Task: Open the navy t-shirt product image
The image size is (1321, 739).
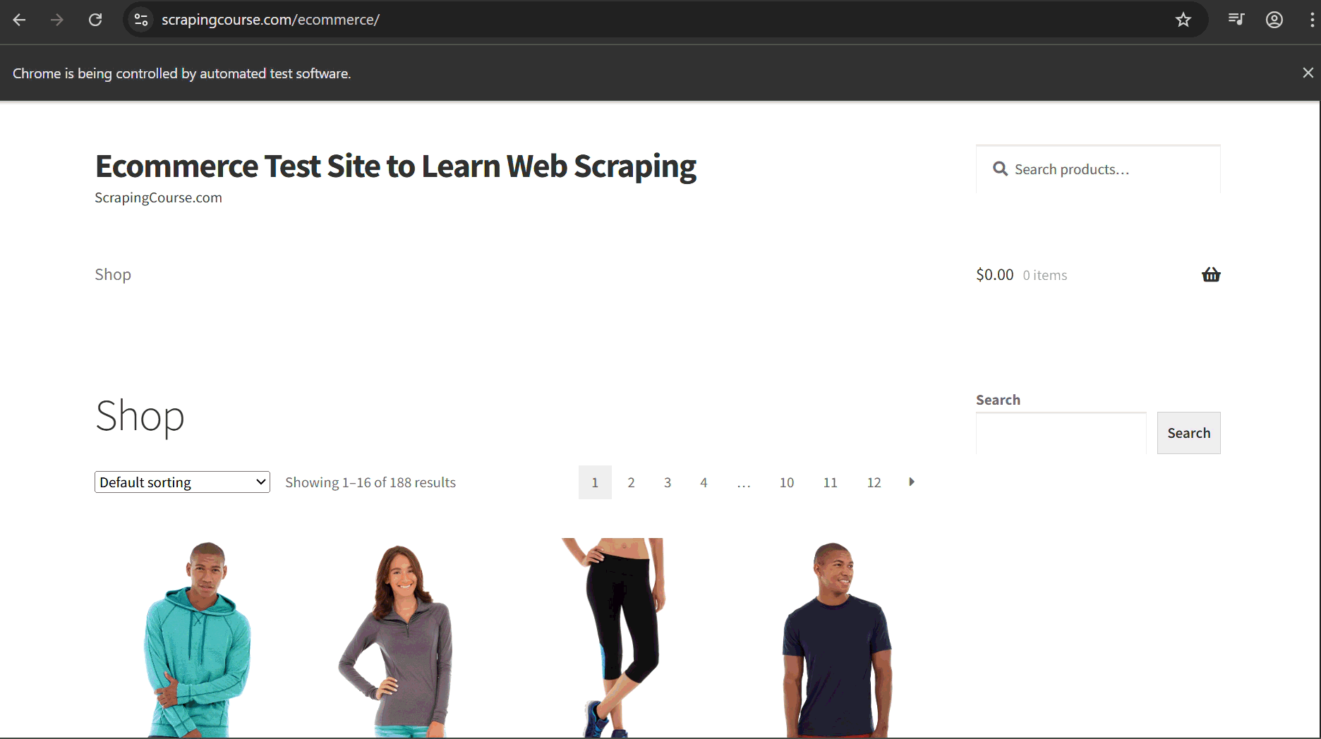Action: pos(836,638)
